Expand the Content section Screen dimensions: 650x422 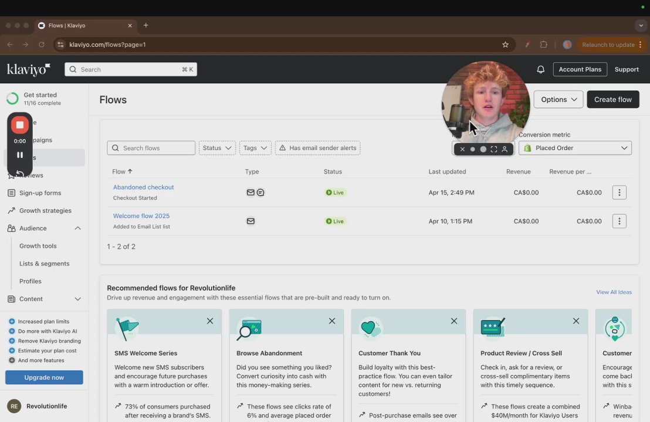(x=77, y=299)
